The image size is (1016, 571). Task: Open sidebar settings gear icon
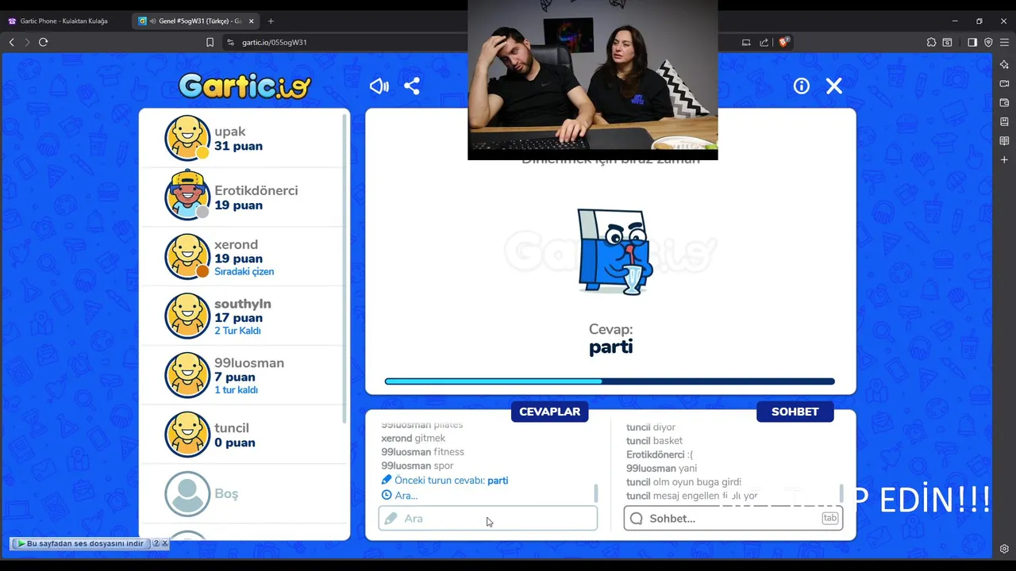(x=1004, y=549)
